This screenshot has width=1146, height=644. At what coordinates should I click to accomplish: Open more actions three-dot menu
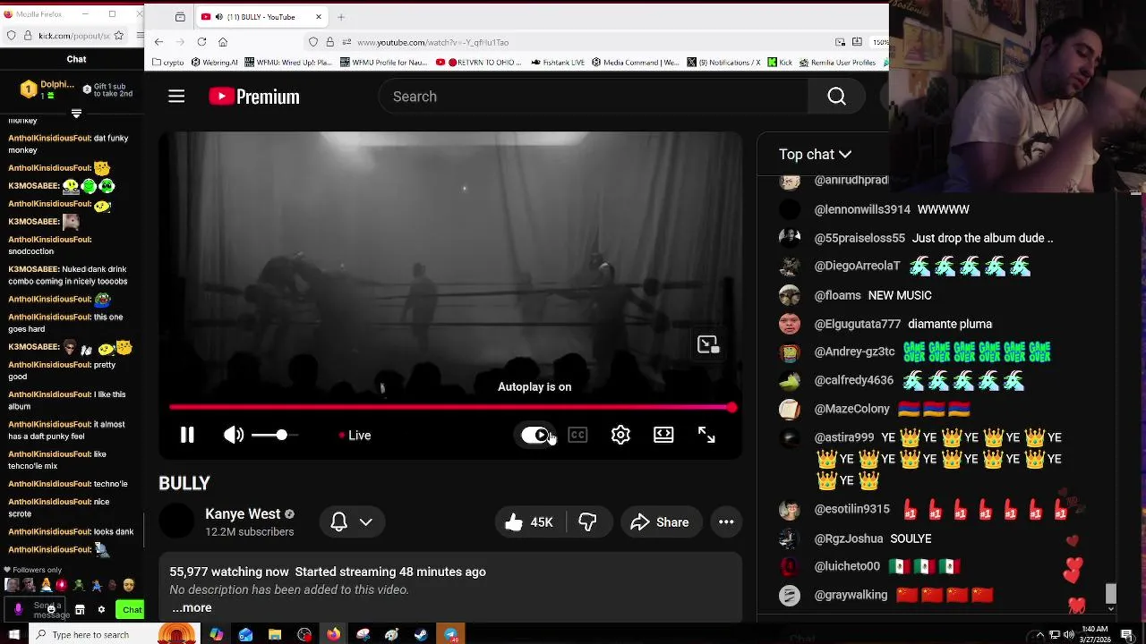[x=726, y=522]
